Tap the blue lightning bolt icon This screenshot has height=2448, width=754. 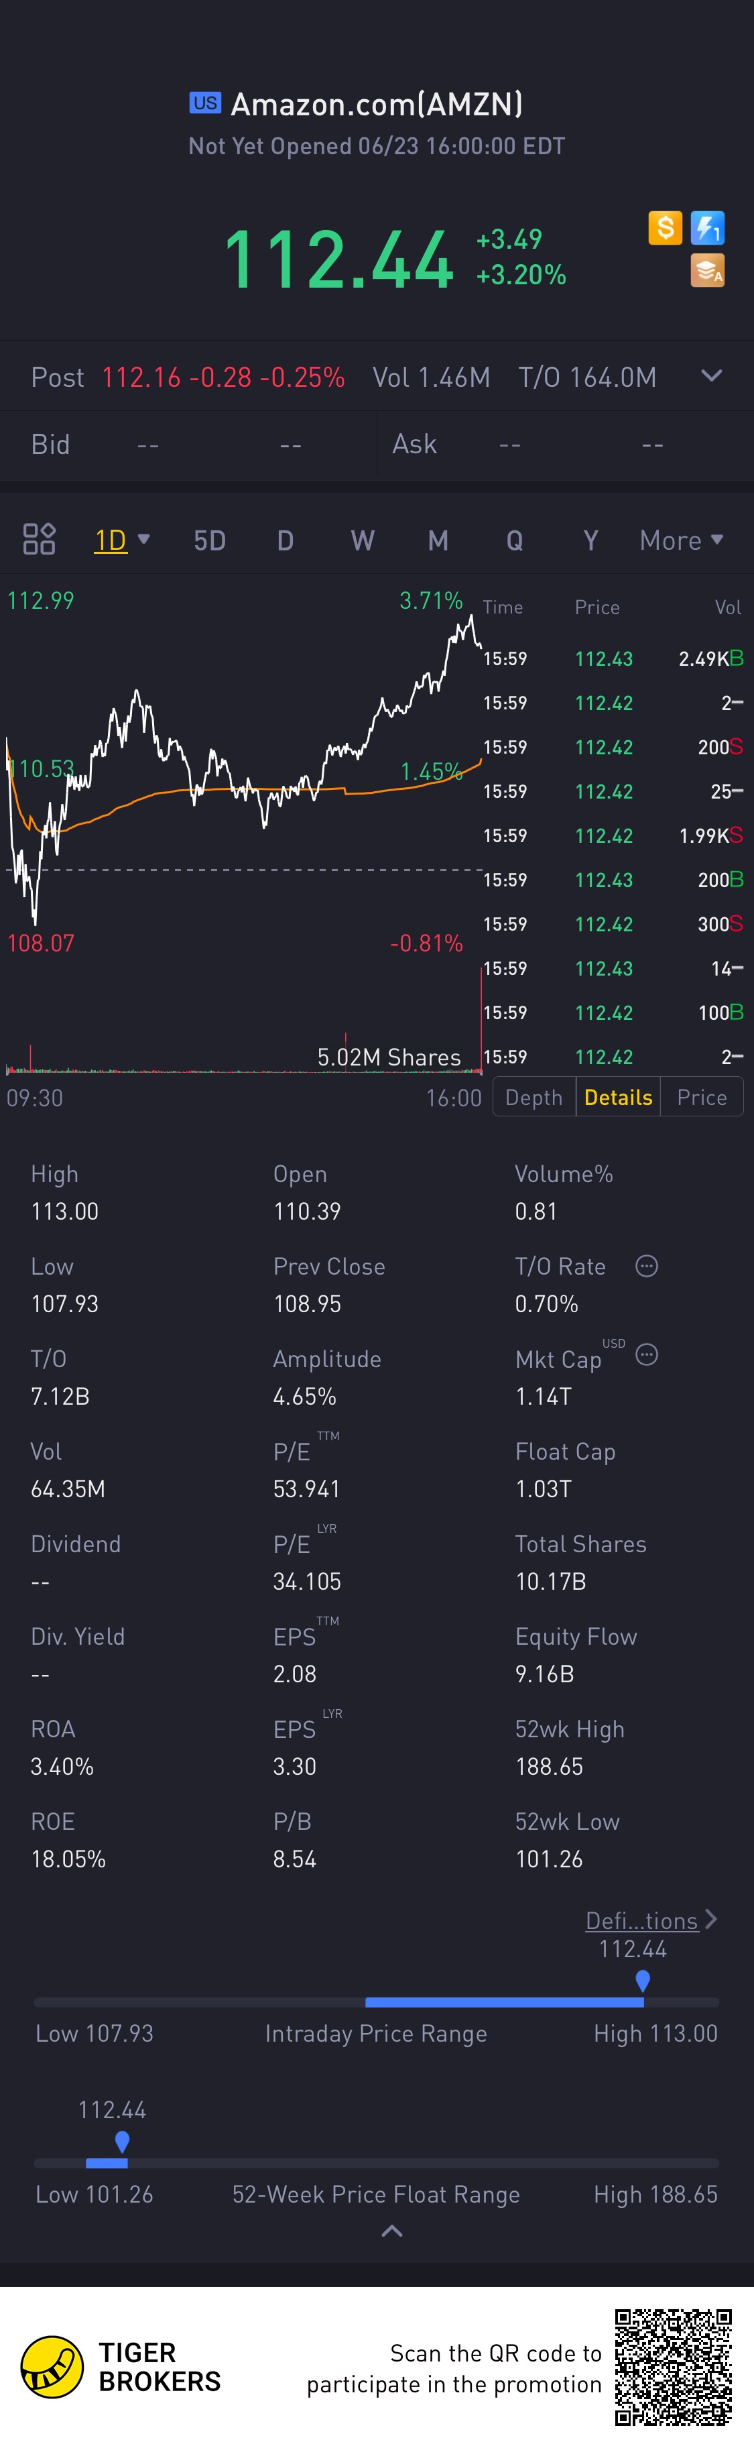click(x=708, y=228)
